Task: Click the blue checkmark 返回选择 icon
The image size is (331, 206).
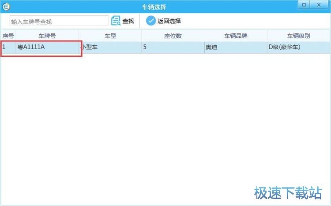Action: (151, 21)
